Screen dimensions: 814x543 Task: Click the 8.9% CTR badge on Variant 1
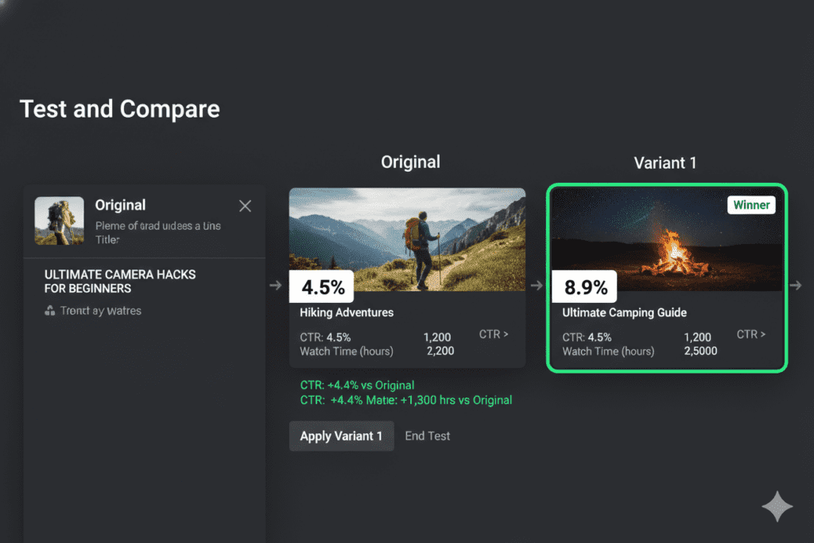click(x=584, y=286)
